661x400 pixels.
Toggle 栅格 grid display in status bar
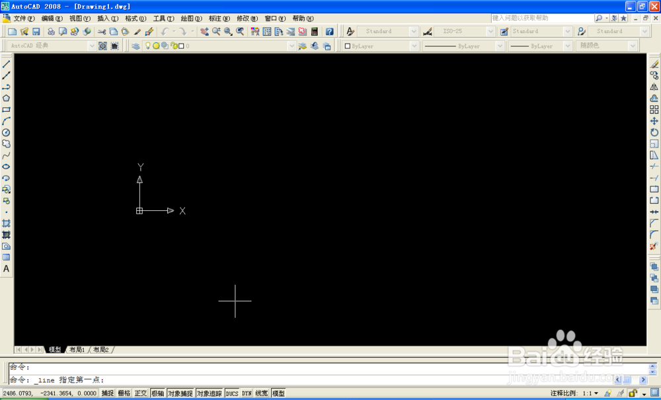[x=124, y=393]
